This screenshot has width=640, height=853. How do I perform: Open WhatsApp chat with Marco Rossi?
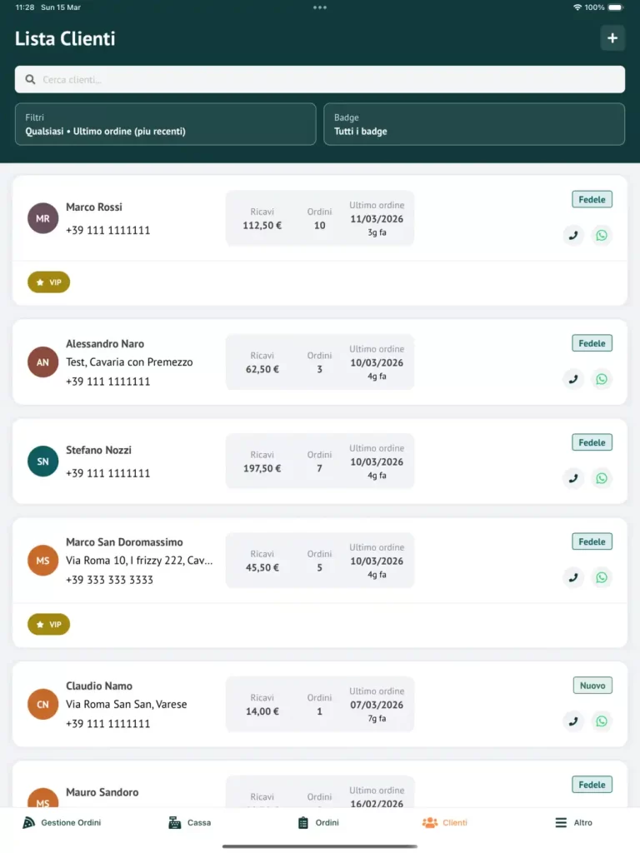pyautogui.click(x=602, y=235)
